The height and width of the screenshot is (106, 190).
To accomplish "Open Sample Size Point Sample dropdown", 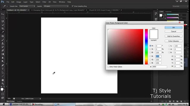I will pos(27,6).
